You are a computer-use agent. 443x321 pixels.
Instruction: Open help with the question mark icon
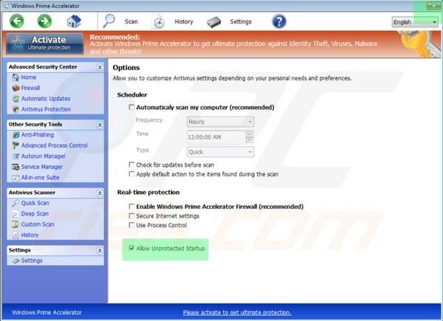(279, 21)
